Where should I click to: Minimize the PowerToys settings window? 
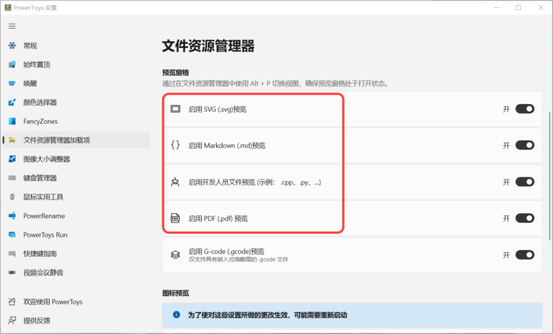[497, 7]
